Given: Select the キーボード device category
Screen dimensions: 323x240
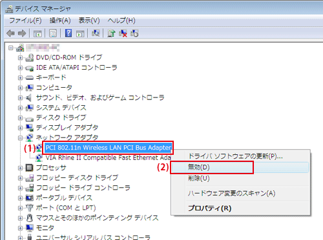Looking at the screenshot, I should [51, 77].
